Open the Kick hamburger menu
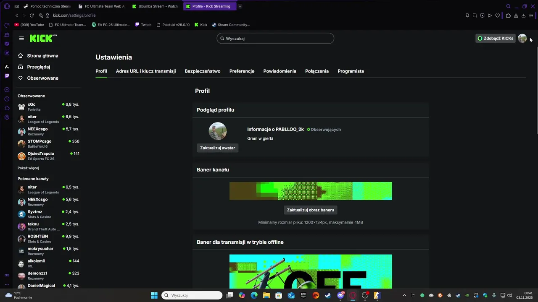This screenshot has width=538, height=302. 21,38
